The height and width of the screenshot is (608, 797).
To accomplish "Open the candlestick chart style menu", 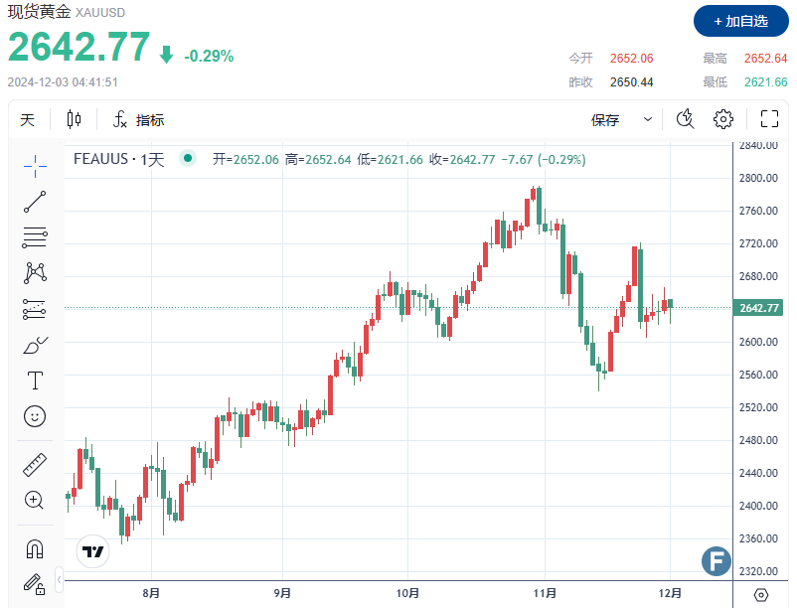I will [74, 120].
